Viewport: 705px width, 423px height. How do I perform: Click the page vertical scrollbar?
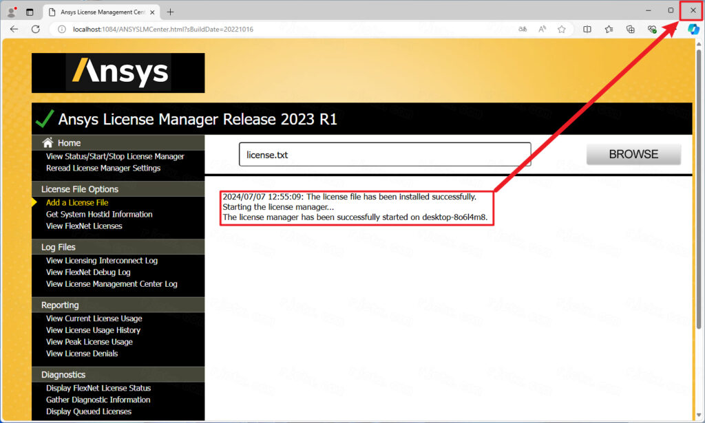tap(698, 188)
